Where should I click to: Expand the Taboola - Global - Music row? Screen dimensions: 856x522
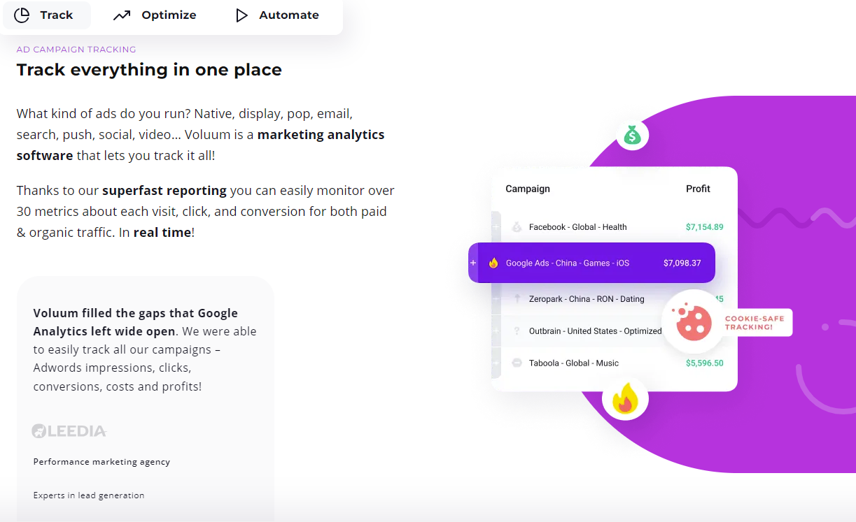point(496,363)
